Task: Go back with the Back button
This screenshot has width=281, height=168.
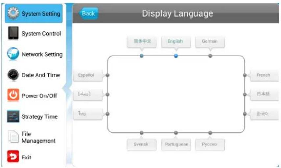Action: pyautogui.click(x=89, y=13)
